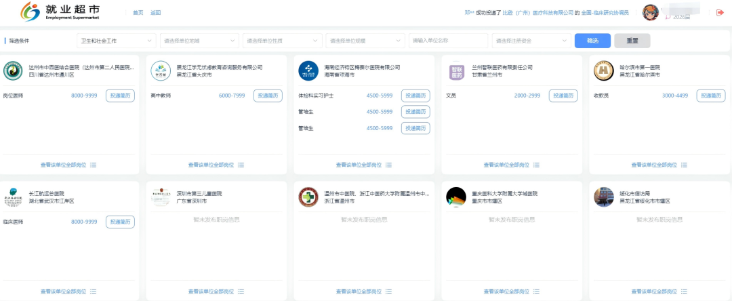
Task: Expand the 请选择单位地域 region dropdown
Action: (199, 41)
